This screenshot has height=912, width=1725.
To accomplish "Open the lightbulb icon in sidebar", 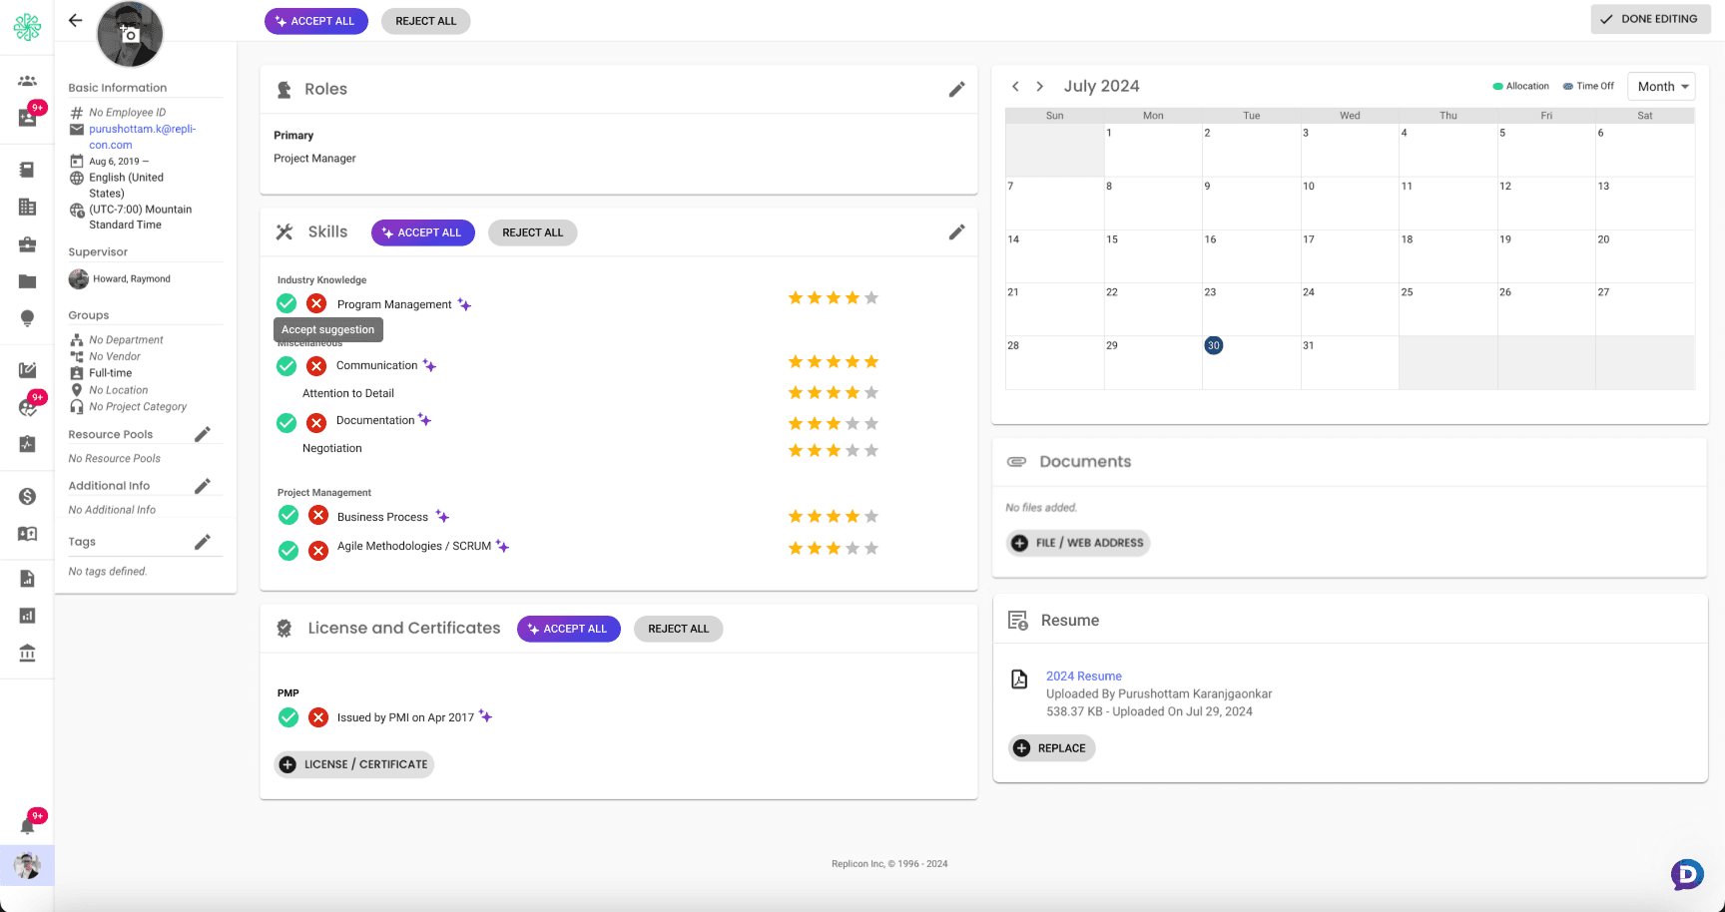I will pos(27,318).
